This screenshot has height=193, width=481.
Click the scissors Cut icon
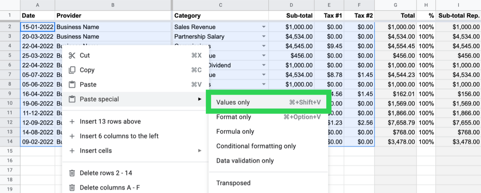point(72,55)
